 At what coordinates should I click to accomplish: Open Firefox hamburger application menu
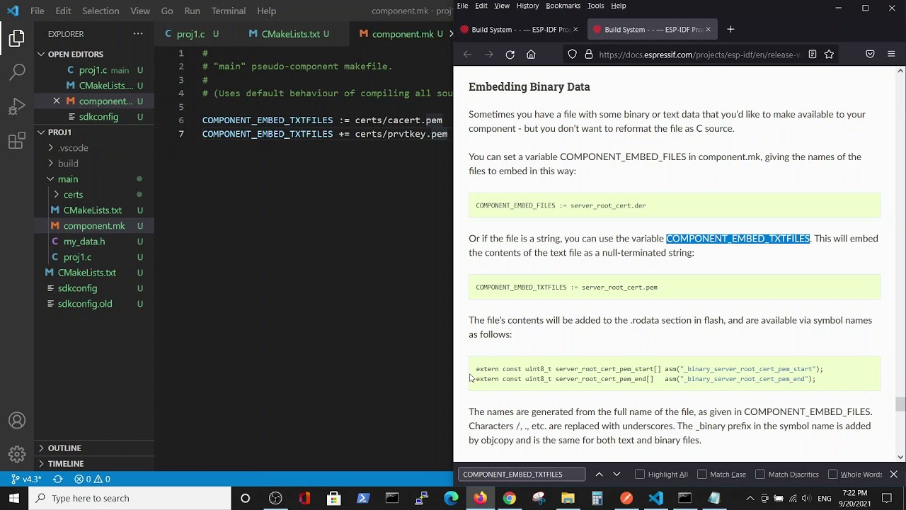click(891, 55)
